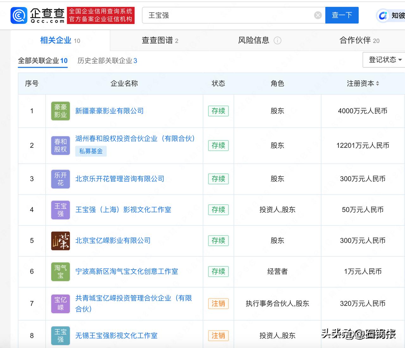Switch to the 相关企业 tab
This screenshot has height=348, width=405.
[60, 40]
